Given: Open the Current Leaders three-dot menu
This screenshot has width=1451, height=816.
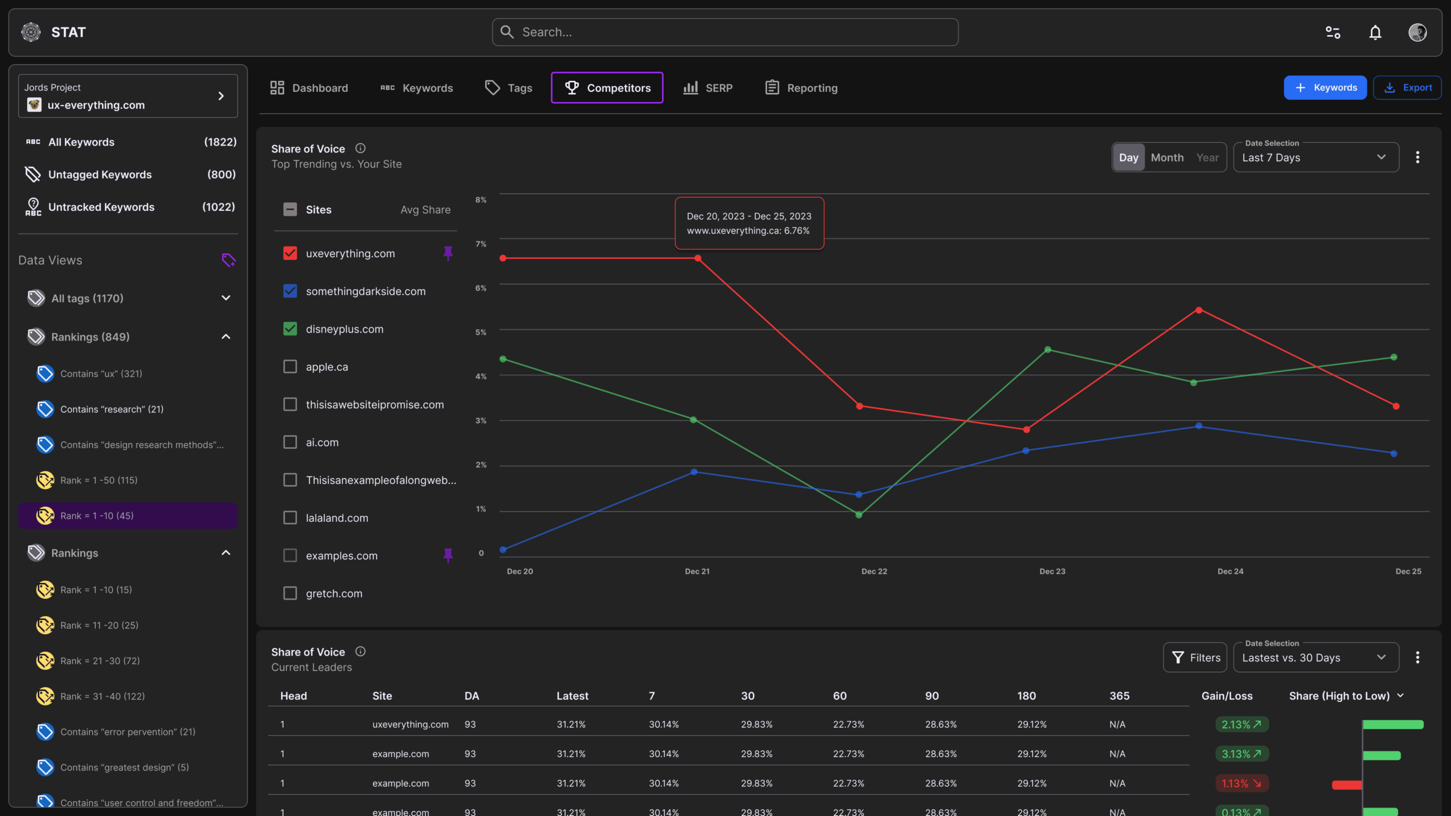Looking at the screenshot, I should click(x=1418, y=657).
